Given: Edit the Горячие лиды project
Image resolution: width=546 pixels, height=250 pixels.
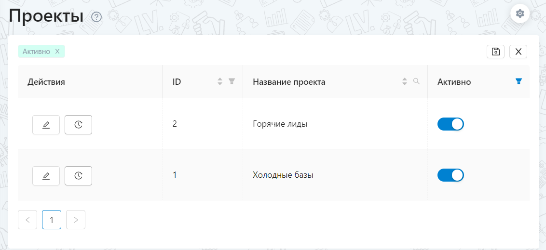Looking at the screenshot, I should point(46,124).
